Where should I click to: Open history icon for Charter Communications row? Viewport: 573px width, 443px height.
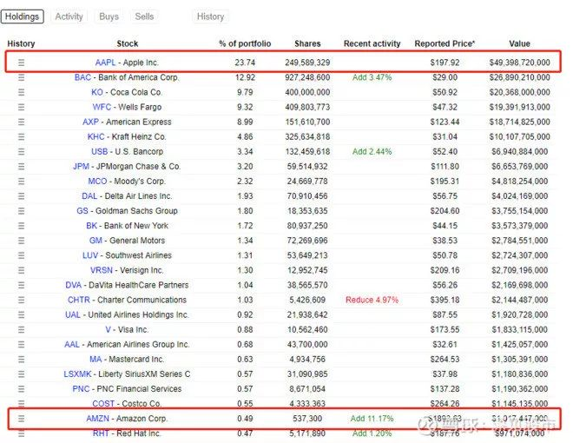(x=21, y=300)
